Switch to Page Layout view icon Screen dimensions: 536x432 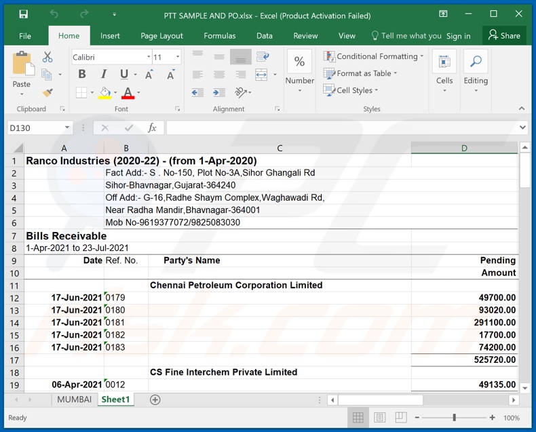379,417
